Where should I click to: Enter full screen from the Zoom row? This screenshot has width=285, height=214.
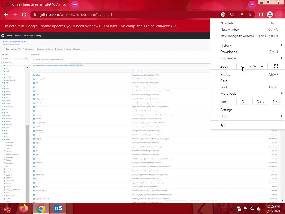(x=276, y=66)
